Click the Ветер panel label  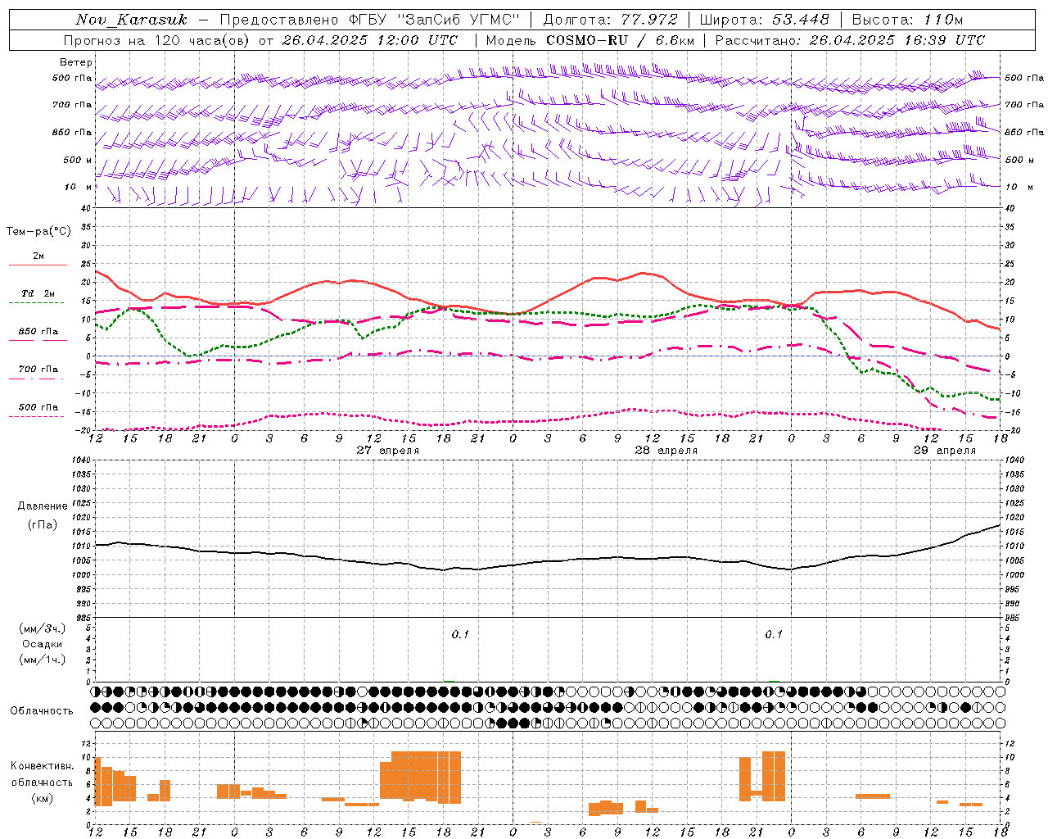point(76,62)
